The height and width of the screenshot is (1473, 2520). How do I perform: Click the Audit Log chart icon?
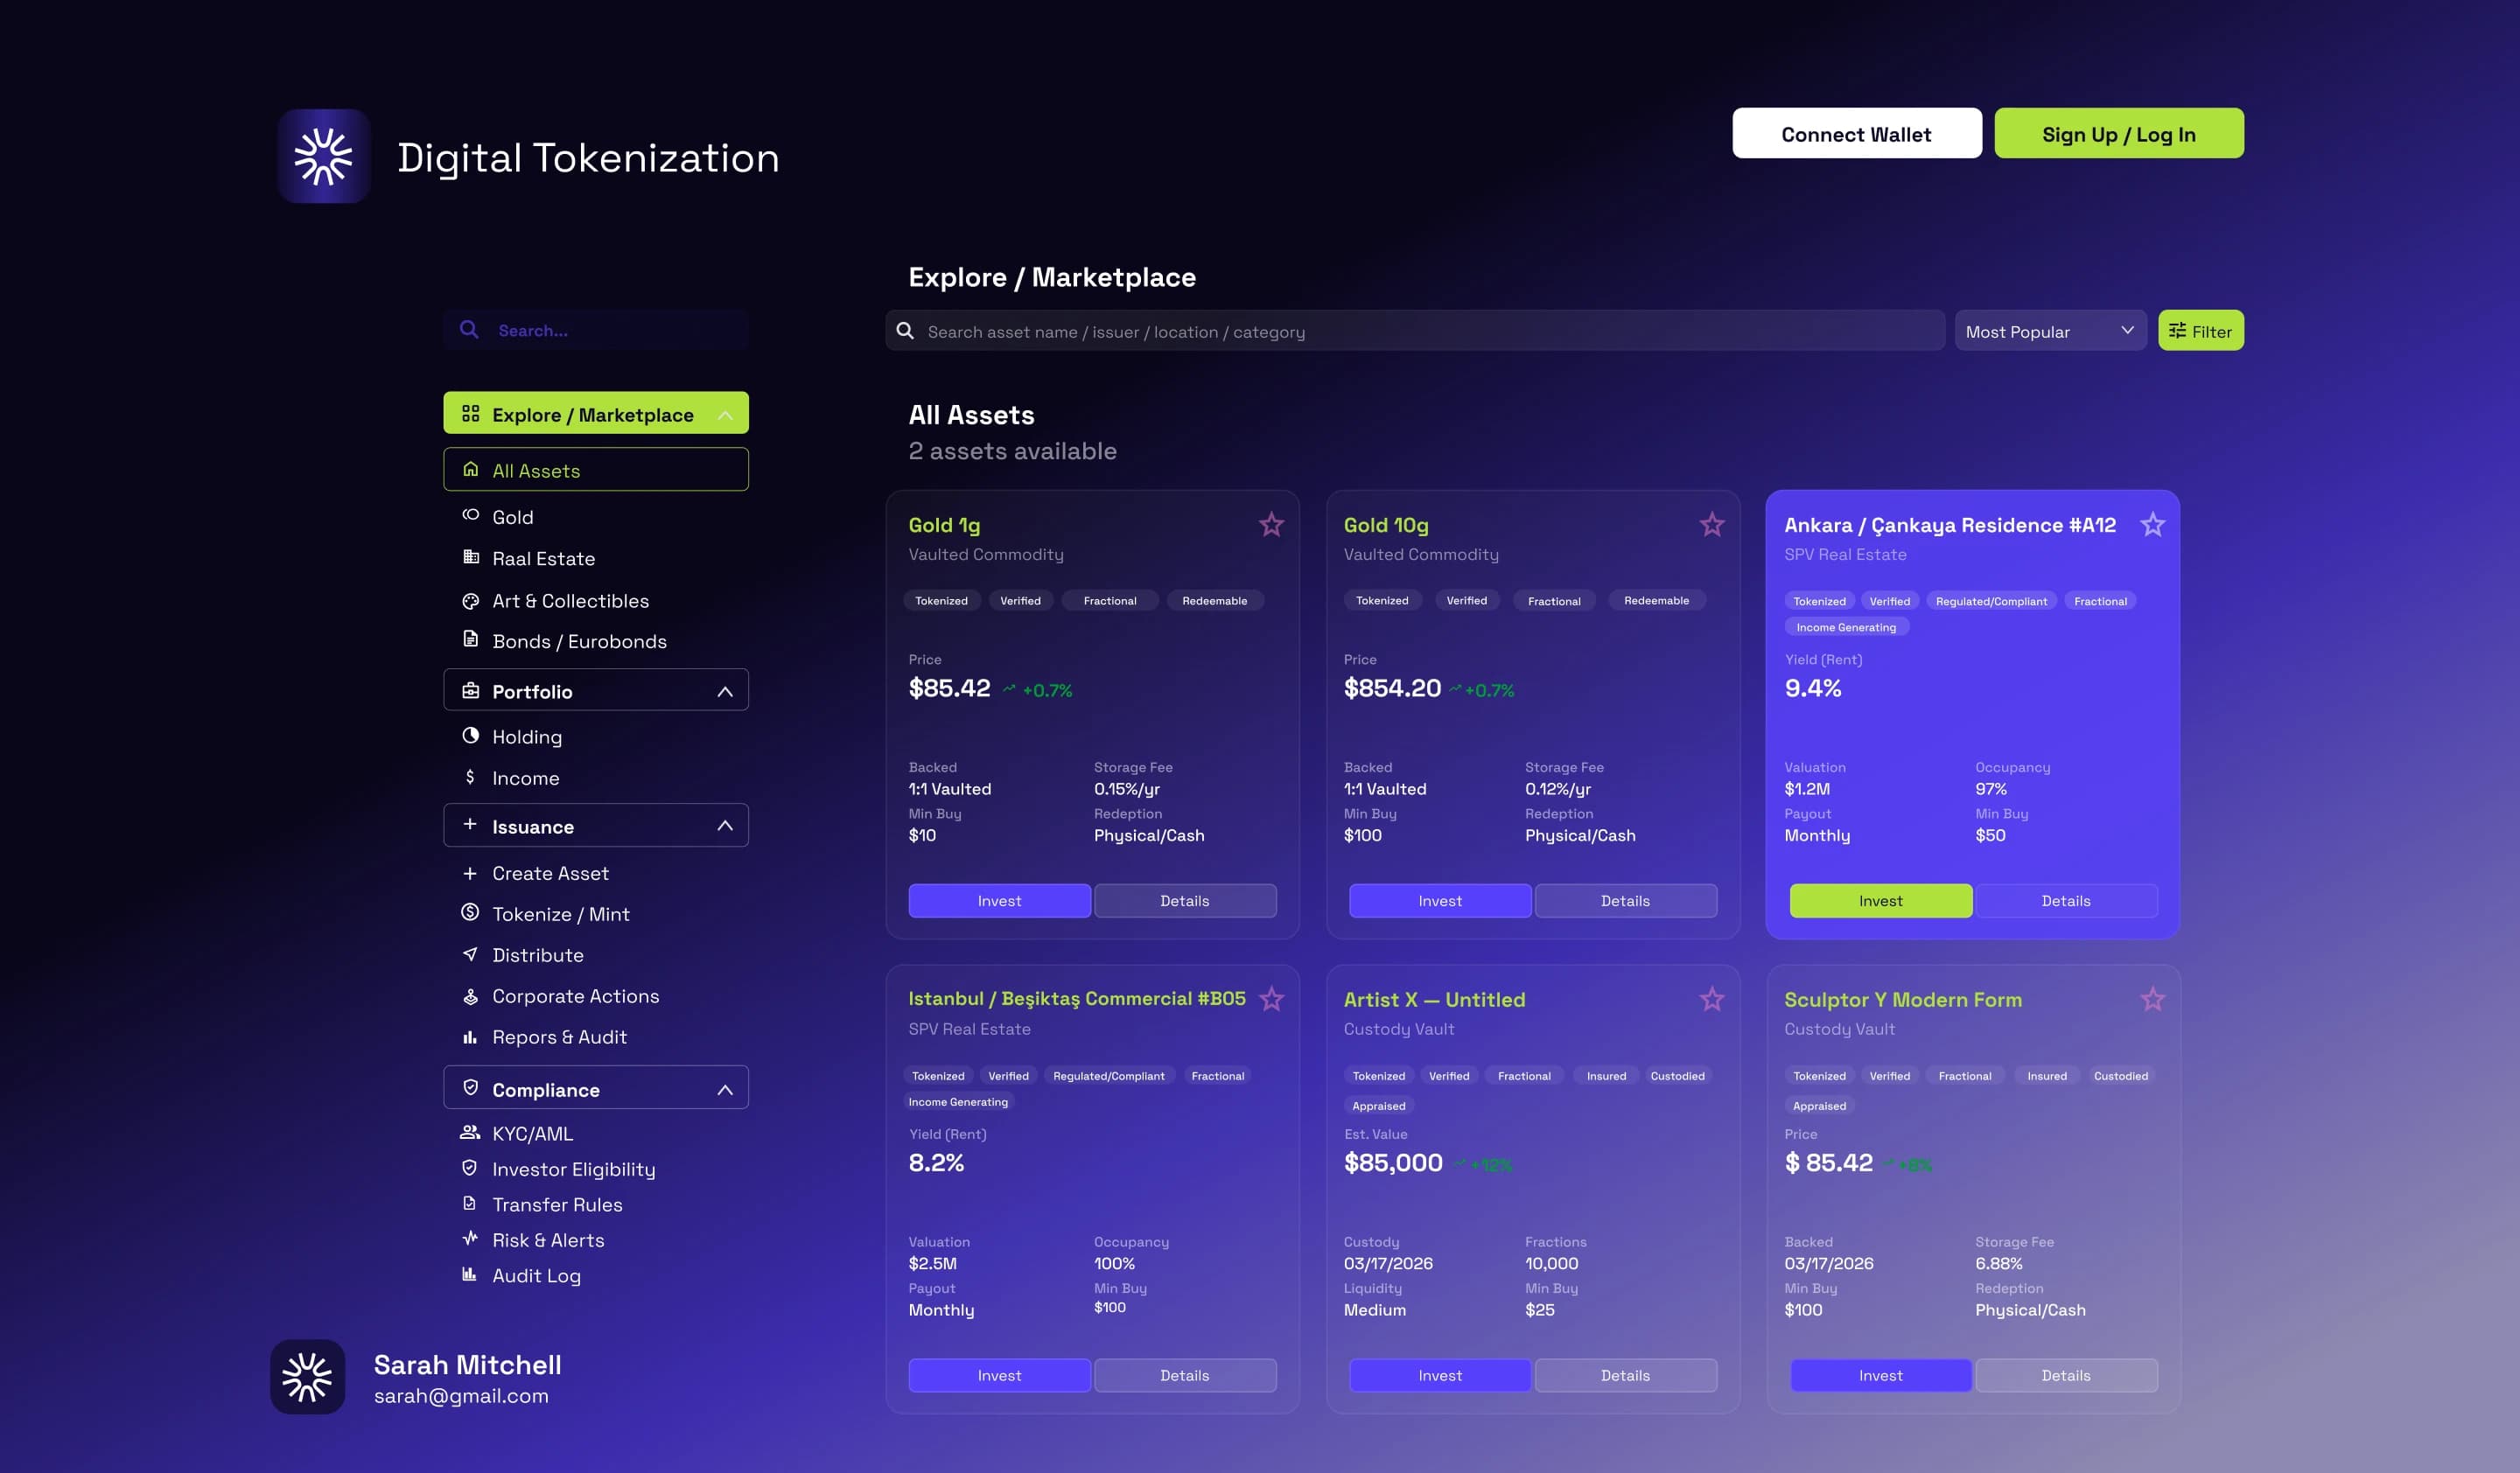470,1274
